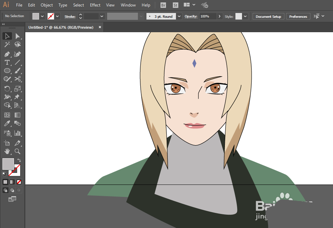Viewport: 333px width, 228px height.
Task: Select the Pen tool
Action: tap(7, 54)
